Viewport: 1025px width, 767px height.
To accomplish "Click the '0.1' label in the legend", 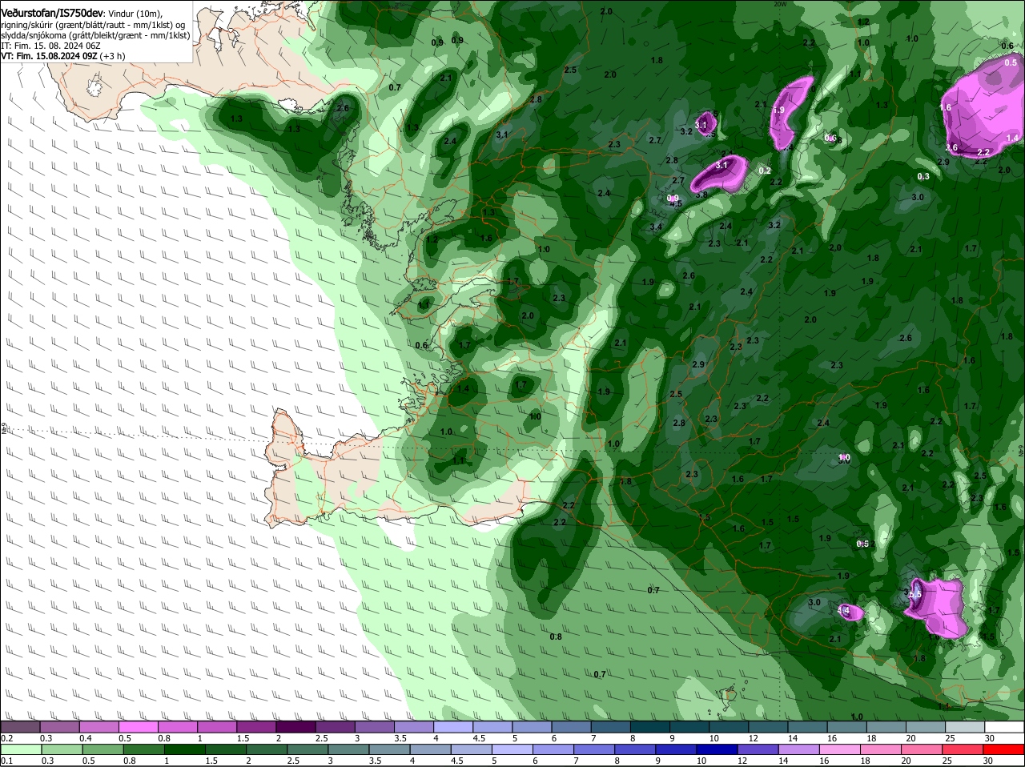I will 6,761.
